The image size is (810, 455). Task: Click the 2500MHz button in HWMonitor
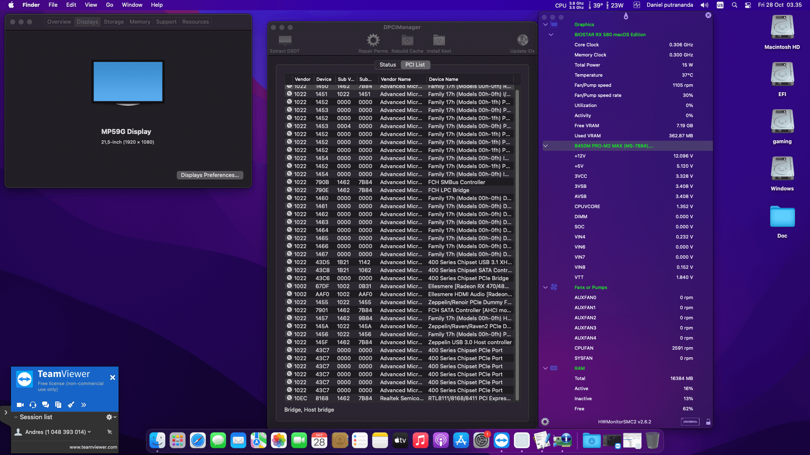(690, 422)
